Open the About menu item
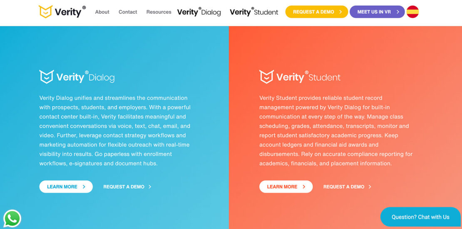The width and height of the screenshot is (462, 229). click(102, 12)
